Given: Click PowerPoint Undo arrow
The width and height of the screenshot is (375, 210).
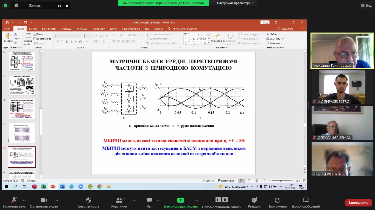Looking at the screenshot, I should [13, 22].
